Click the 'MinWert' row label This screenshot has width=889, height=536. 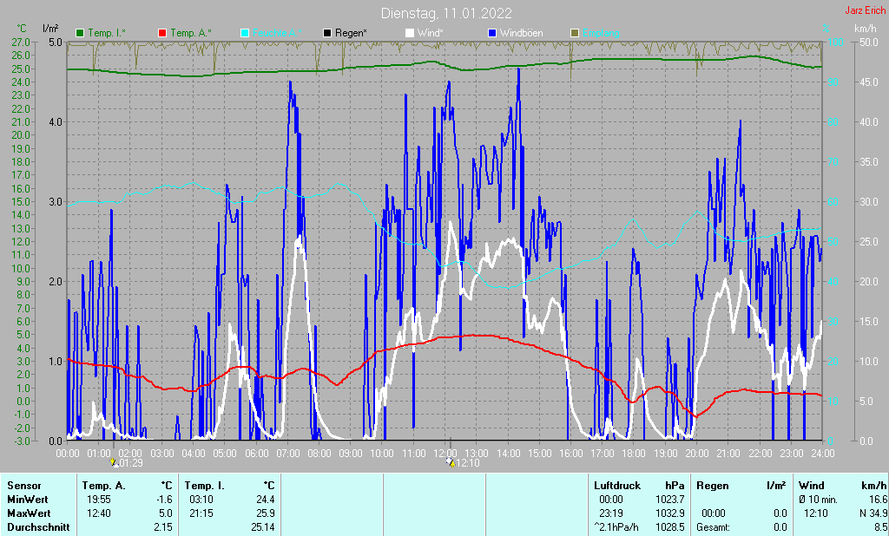[28, 500]
